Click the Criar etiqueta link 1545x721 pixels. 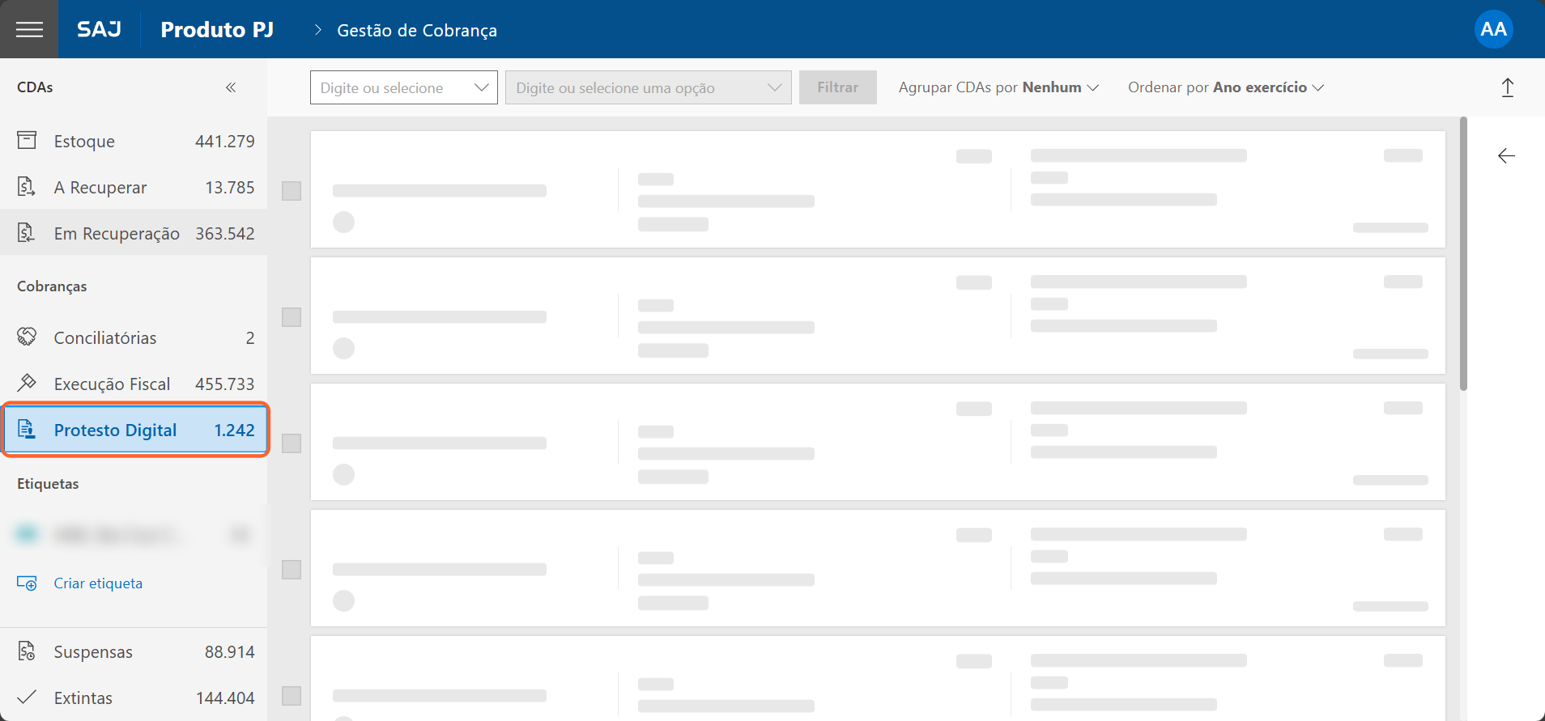pos(98,583)
